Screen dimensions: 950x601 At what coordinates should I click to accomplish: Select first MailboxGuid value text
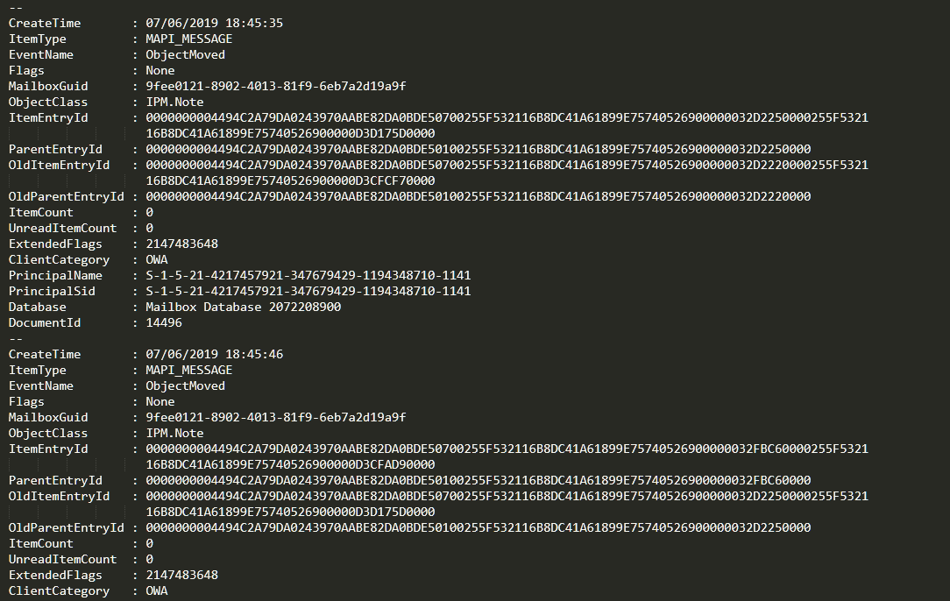point(276,86)
